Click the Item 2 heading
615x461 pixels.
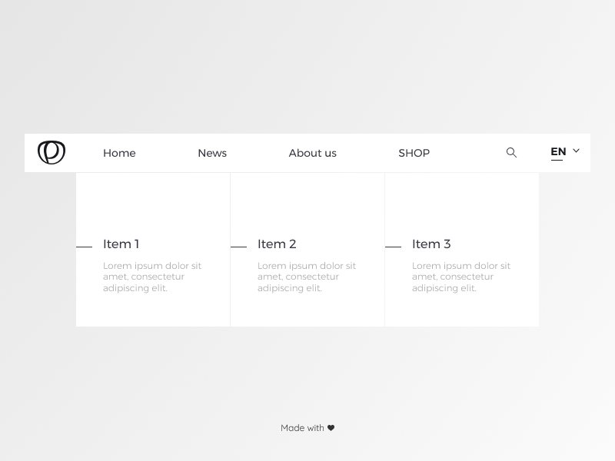point(277,244)
